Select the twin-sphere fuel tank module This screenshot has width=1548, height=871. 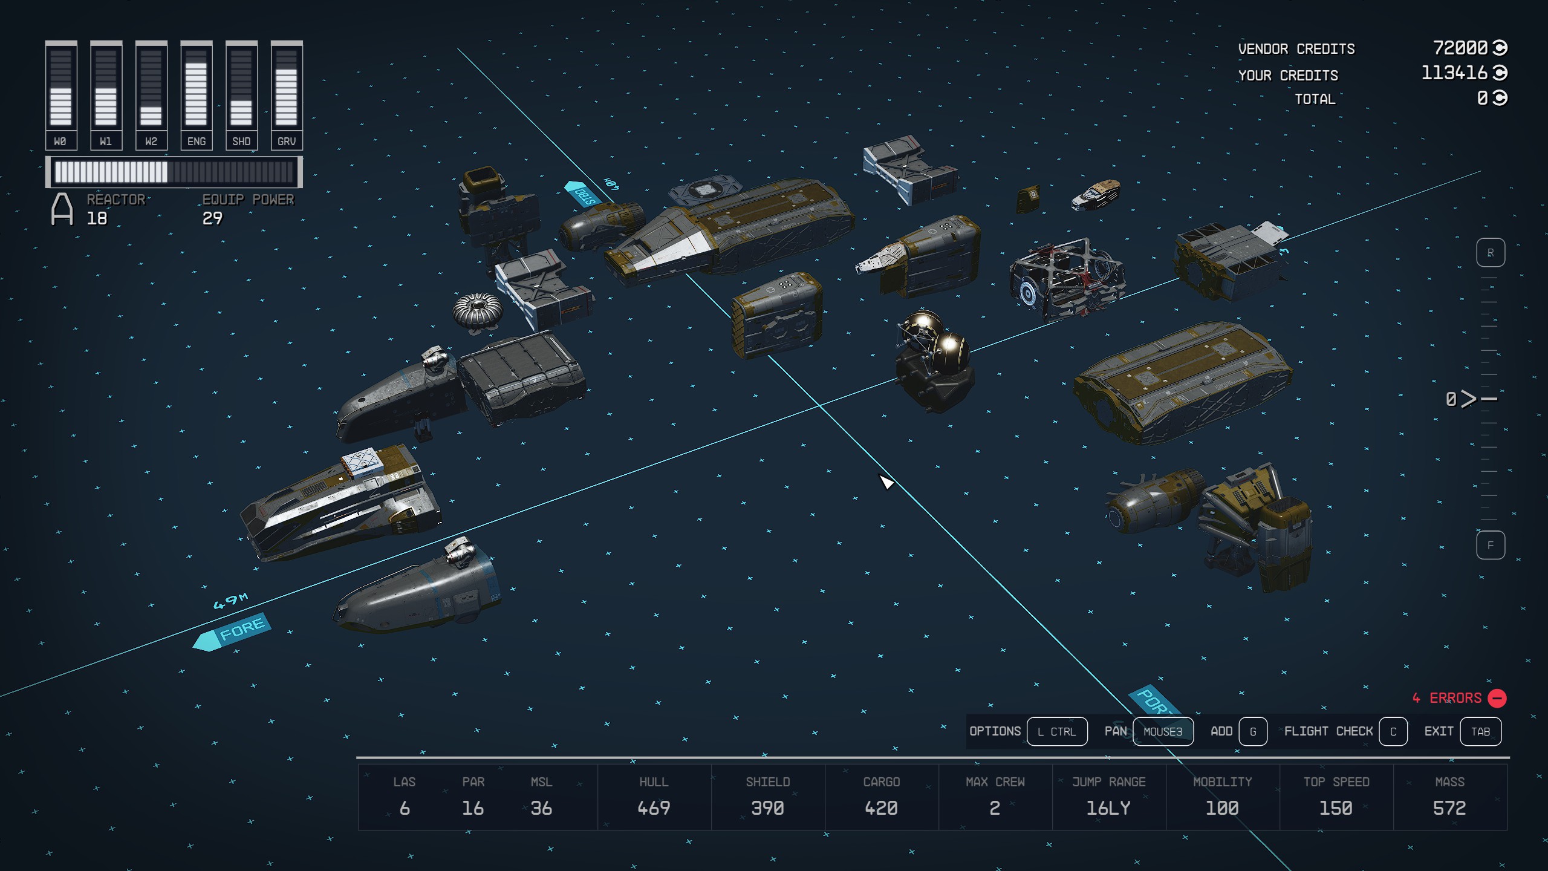point(934,360)
